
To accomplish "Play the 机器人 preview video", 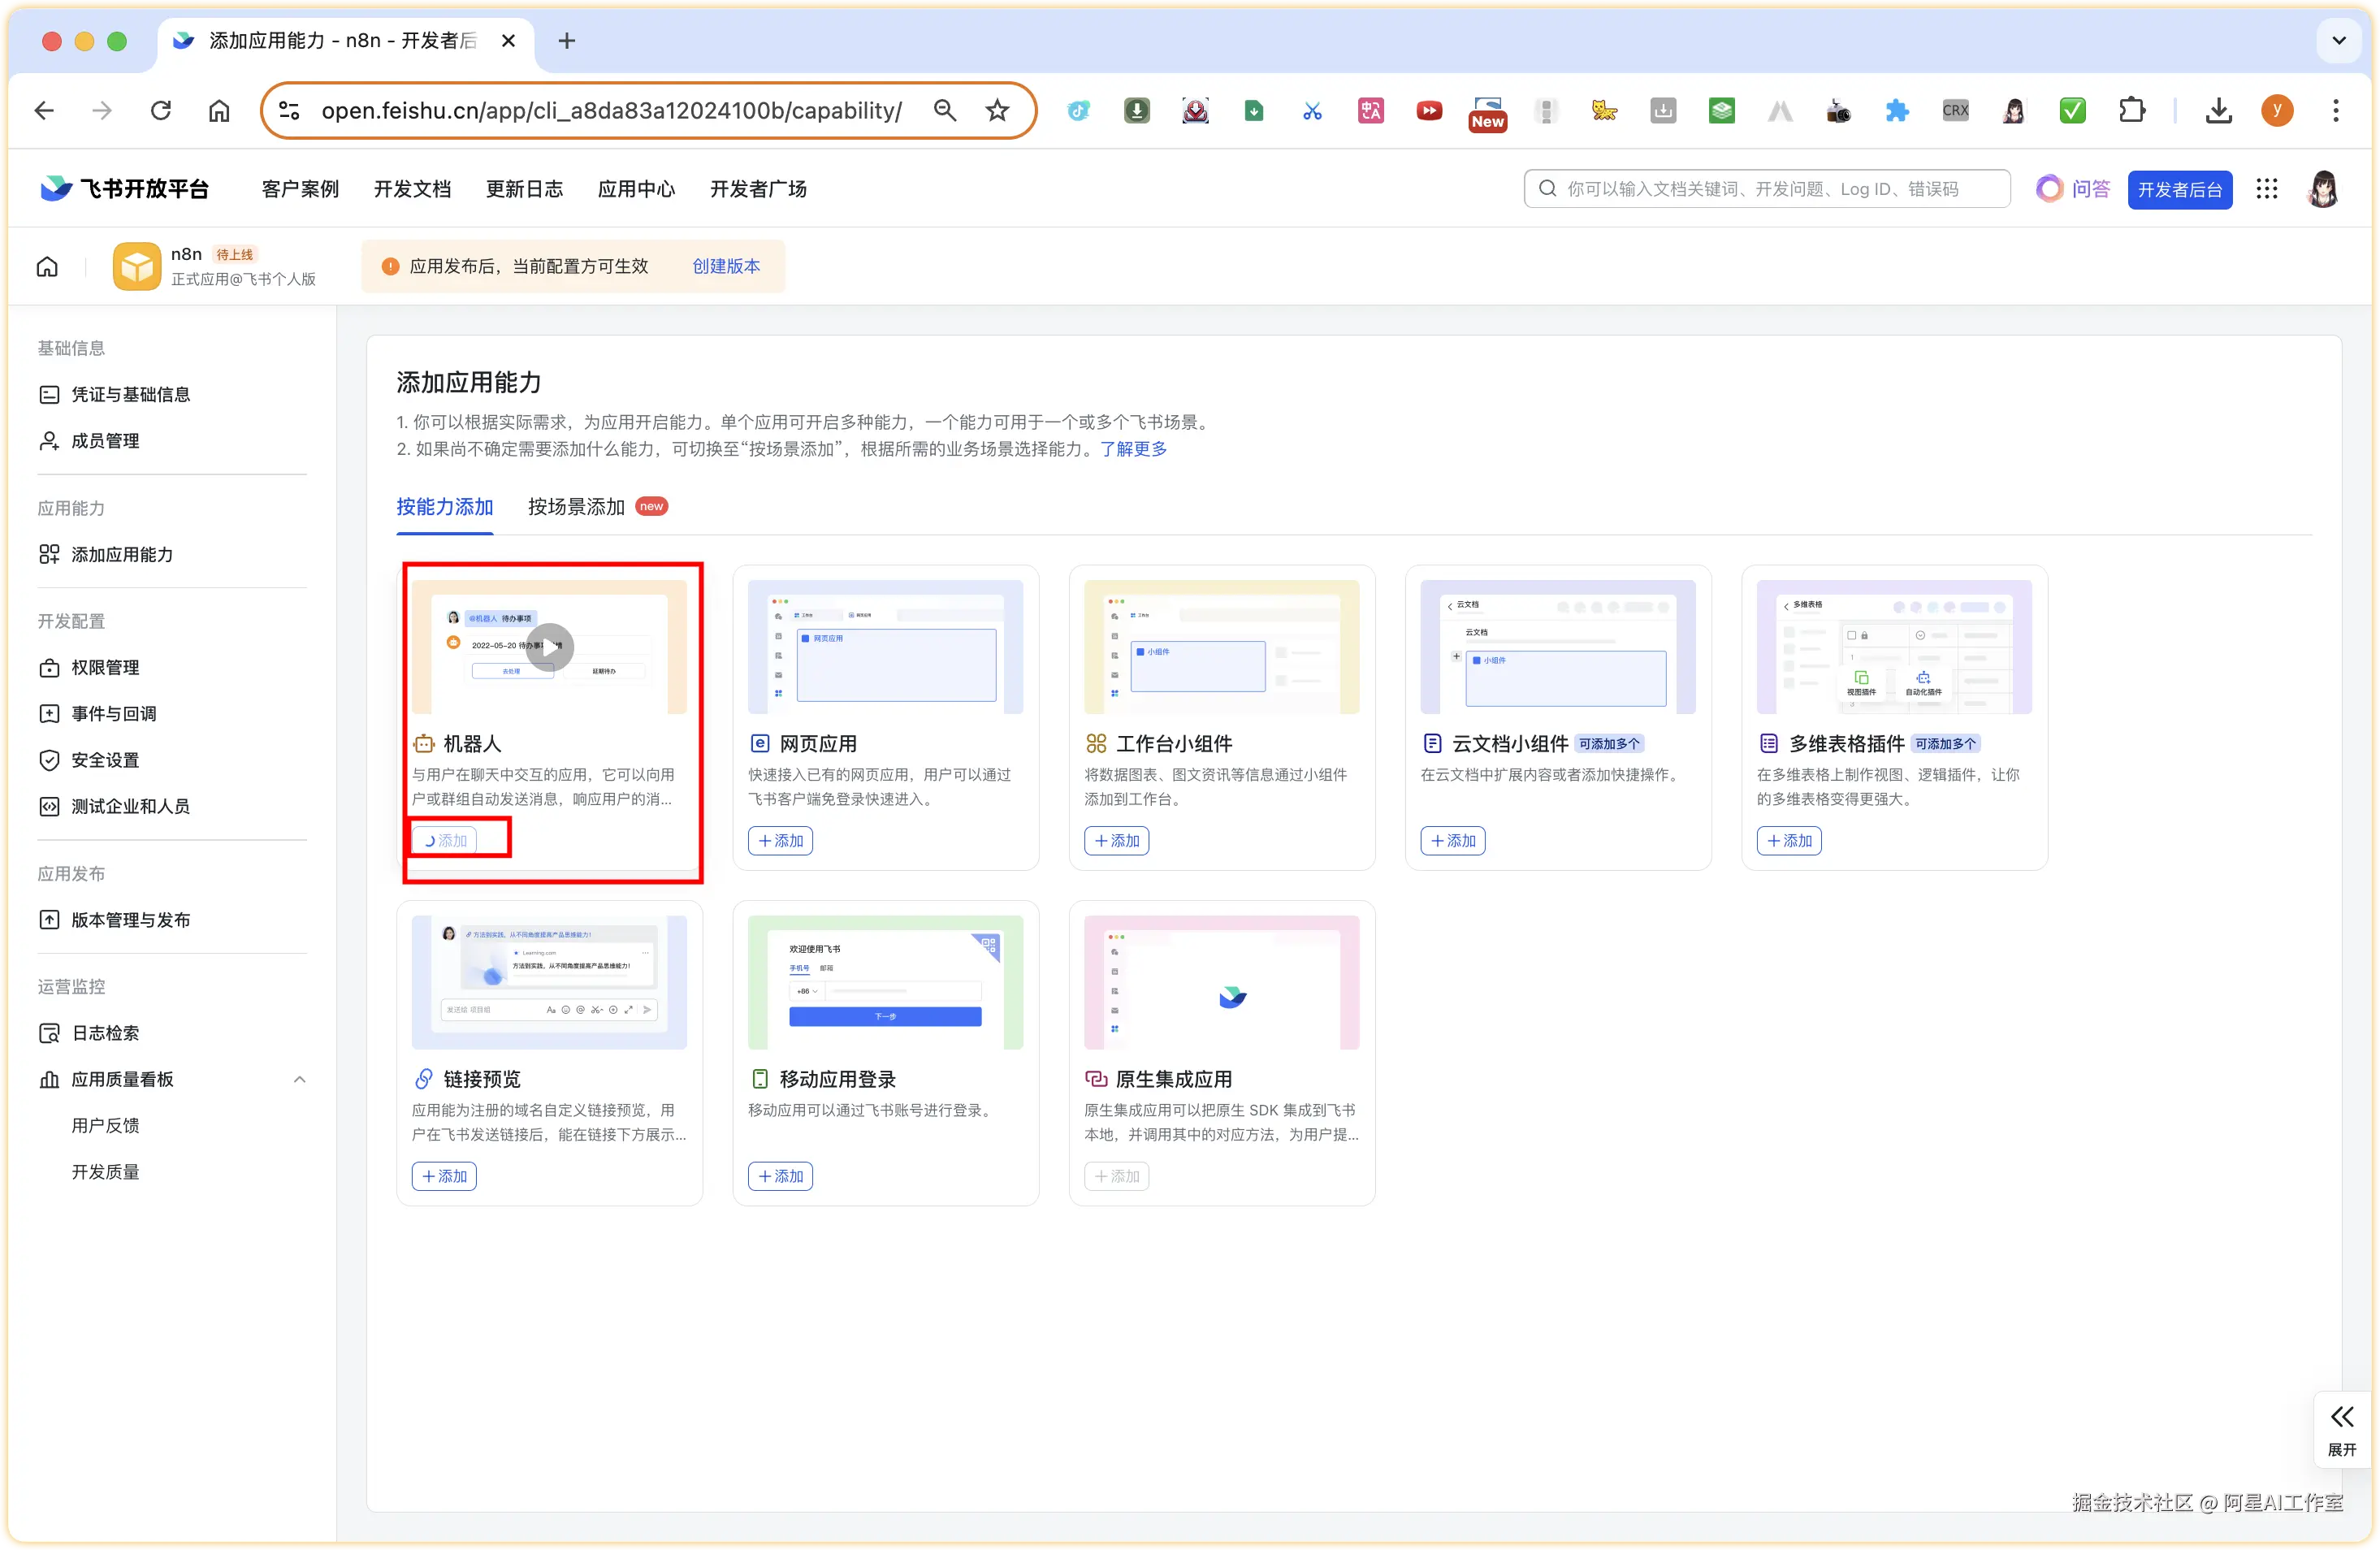I will click(550, 646).
